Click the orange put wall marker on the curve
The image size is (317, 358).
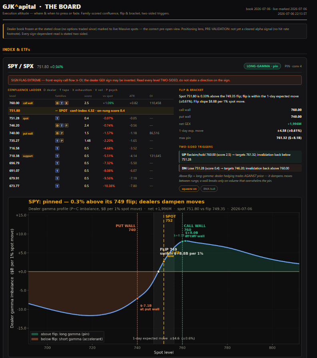pyautogui.click(x=137, y=298)
